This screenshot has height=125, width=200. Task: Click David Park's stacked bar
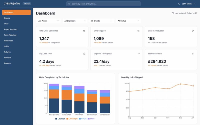(79, 99)
